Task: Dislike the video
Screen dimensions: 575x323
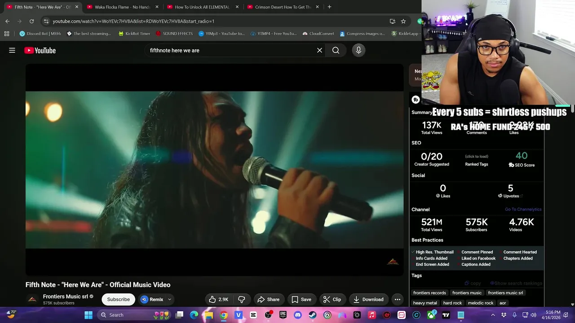Action: [242, 299]
